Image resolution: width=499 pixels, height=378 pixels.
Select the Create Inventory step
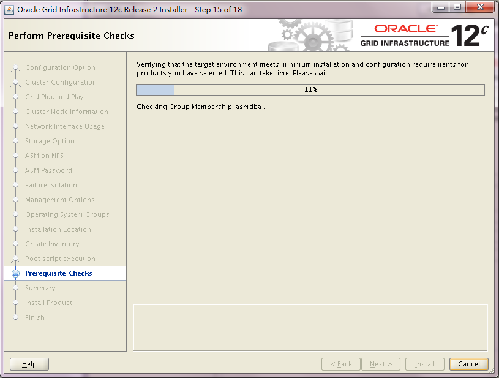52,244
